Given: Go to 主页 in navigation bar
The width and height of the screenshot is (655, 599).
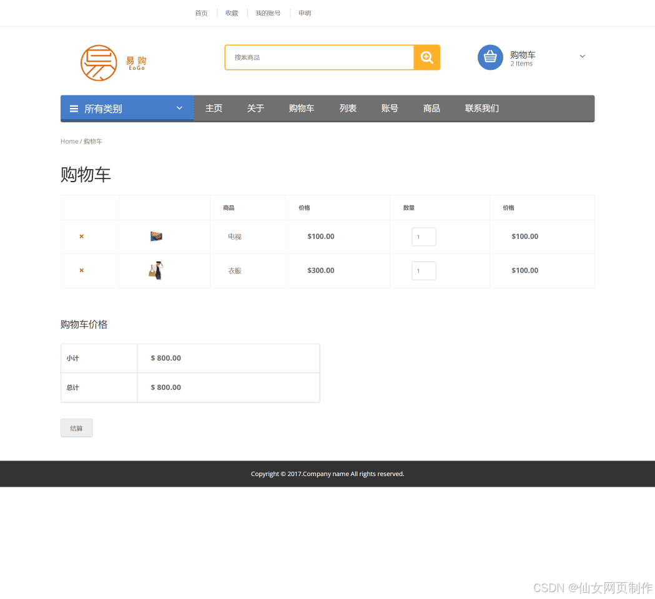Looking at the screenshot, I should coord(214,109).
